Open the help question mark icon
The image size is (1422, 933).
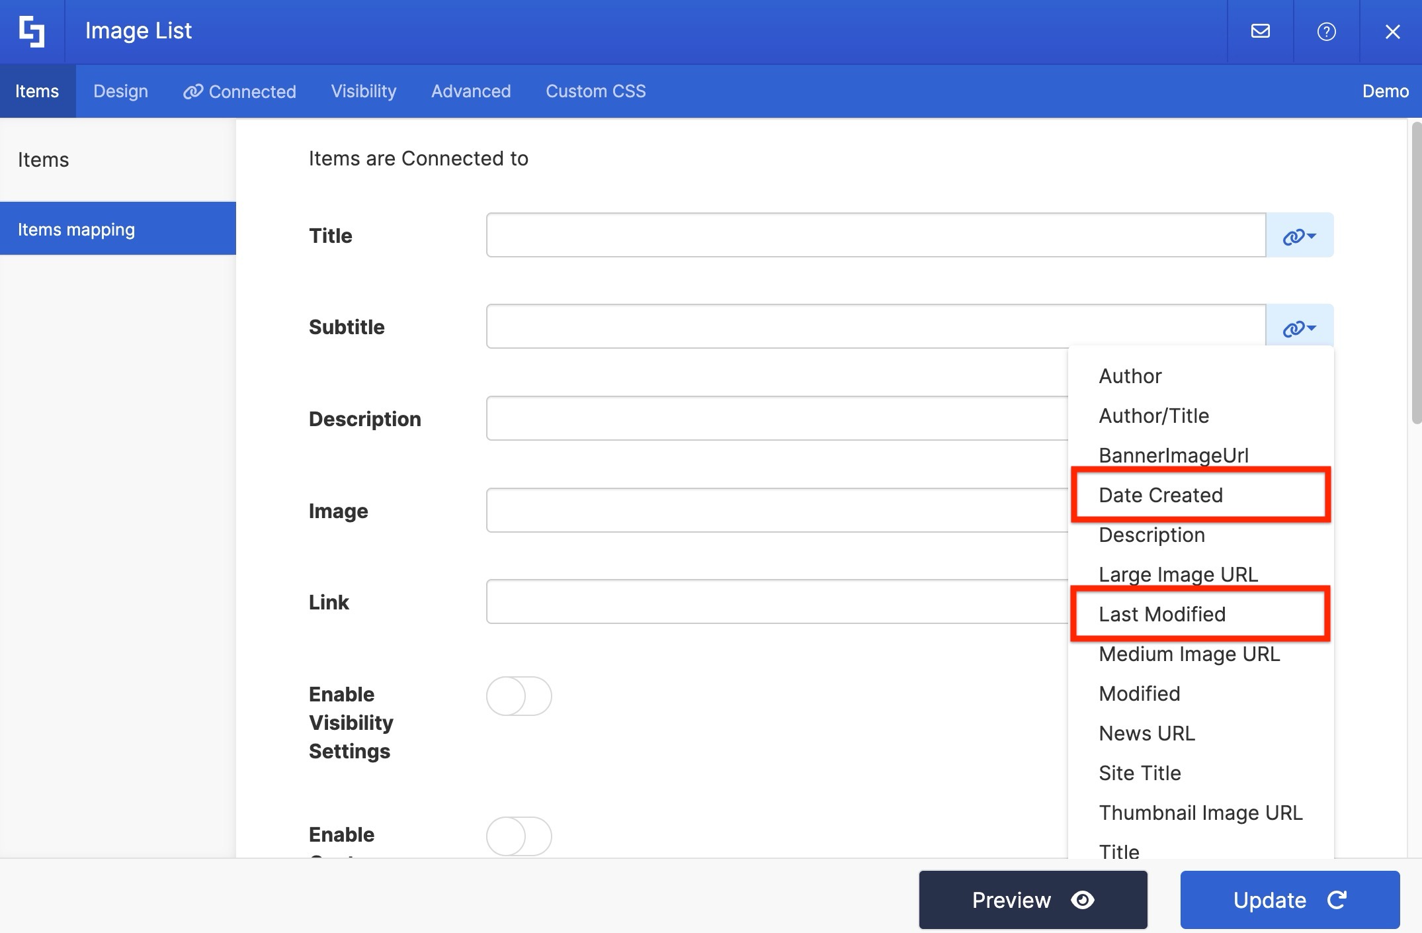[x=1326, y=31]
